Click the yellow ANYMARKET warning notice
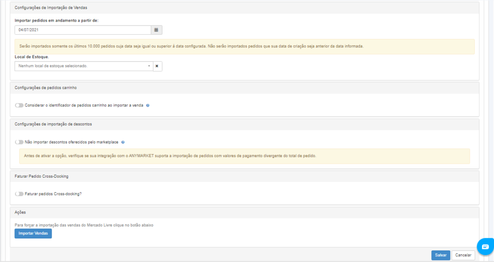Viewport: 494px width, 262px height. (x=245, y=156)
